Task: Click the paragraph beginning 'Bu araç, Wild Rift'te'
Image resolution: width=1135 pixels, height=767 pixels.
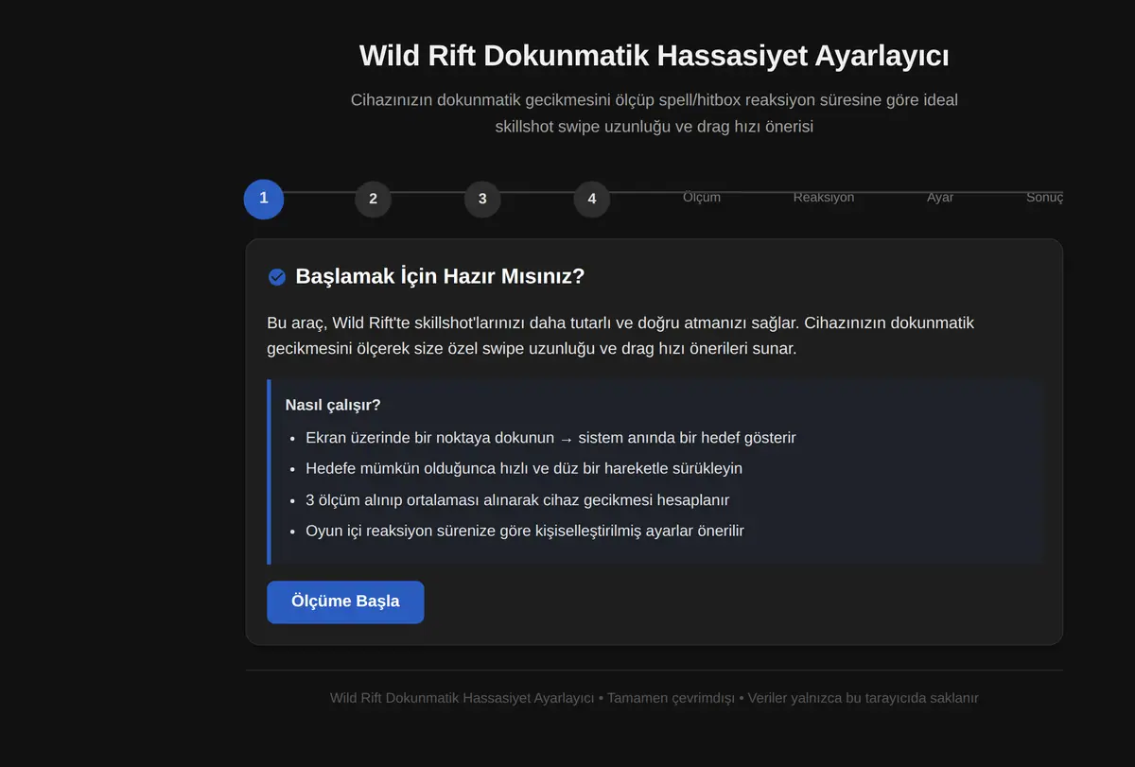Action: (x=620, y=336)
